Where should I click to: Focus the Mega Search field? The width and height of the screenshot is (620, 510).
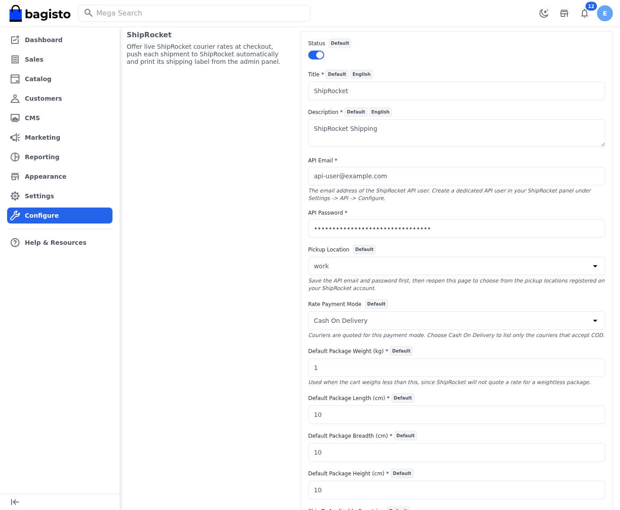pos(194,13)
